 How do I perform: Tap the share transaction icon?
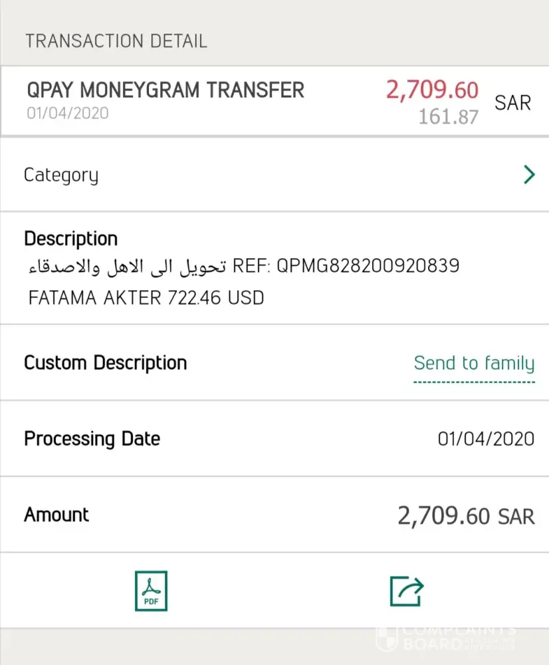coord(406,591)
